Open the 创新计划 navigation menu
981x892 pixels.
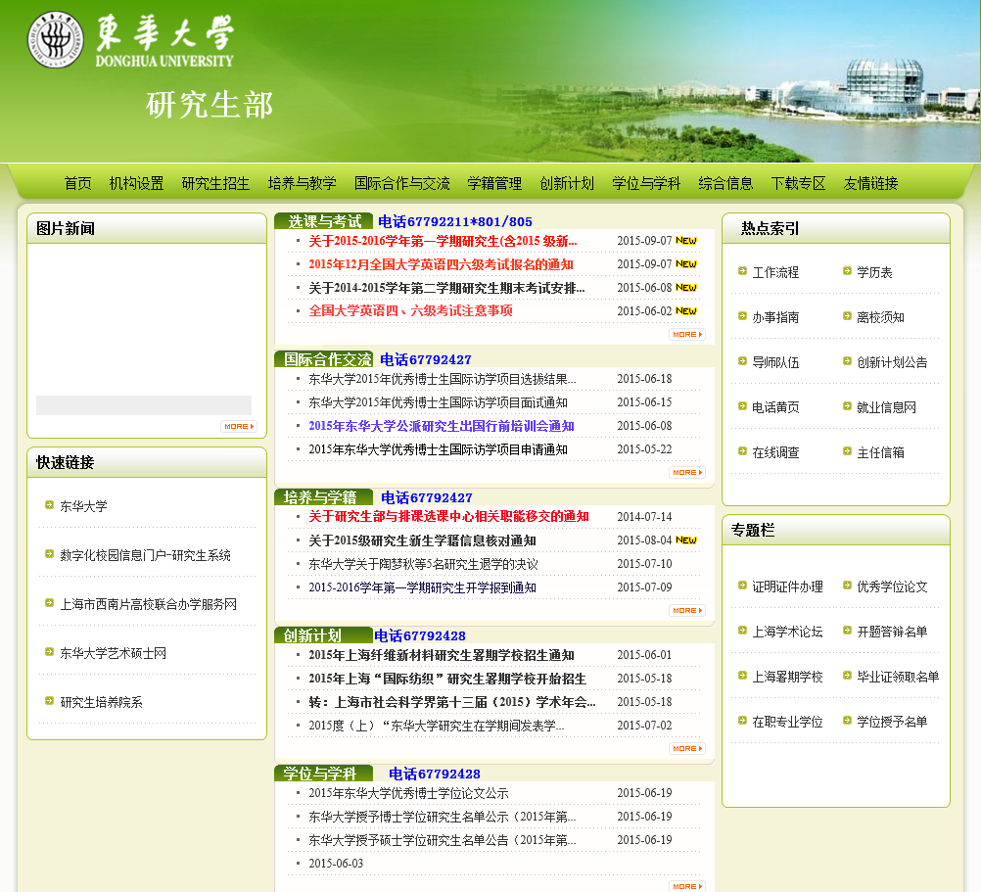coord(567,183)
